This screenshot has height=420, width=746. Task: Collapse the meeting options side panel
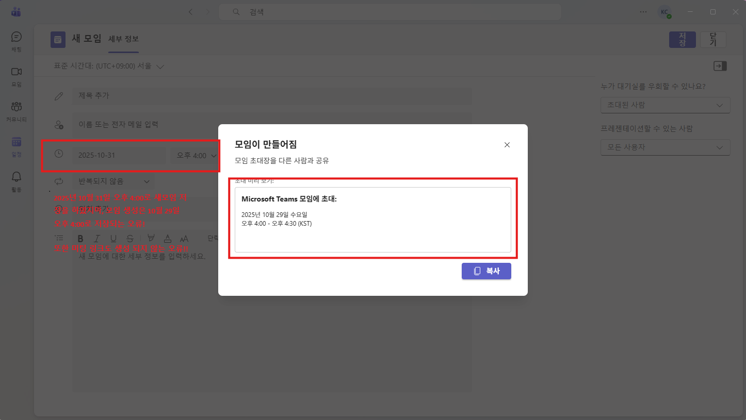tap(720, 66)
